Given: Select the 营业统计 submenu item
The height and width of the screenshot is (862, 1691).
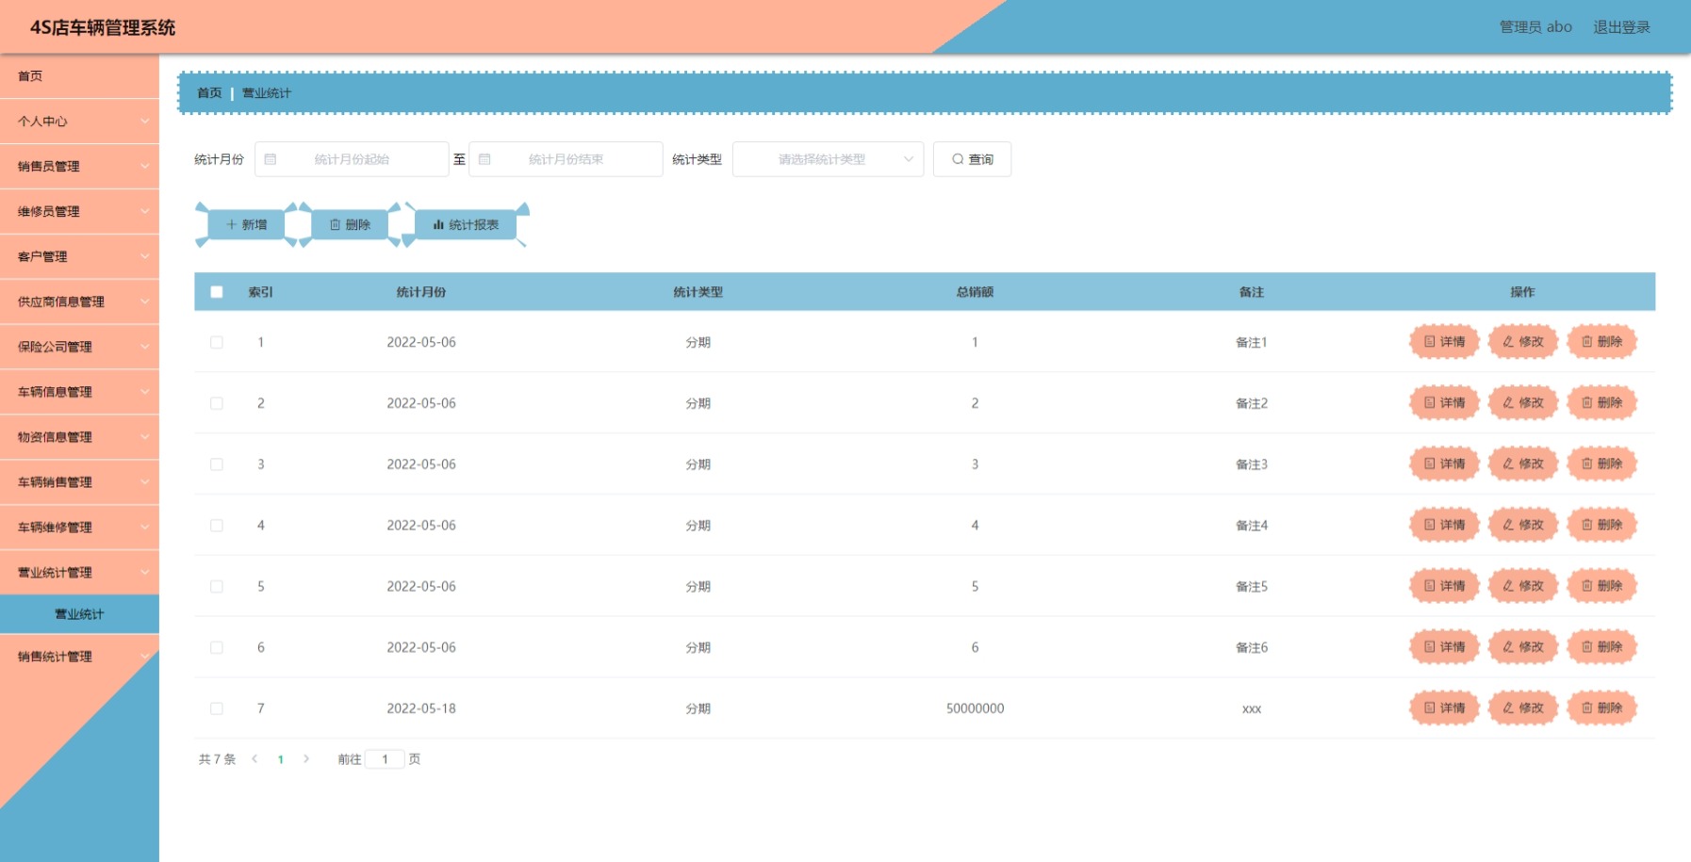Looking at the screenshot, I should [x=79, y=614].
